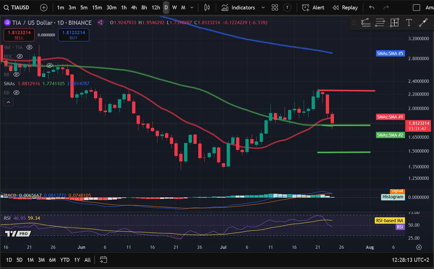Image resolution: width=434 pixels, height=269 pixels.
Task: Collapse the indicator legend with the up chevron
Action: (8, 102)
